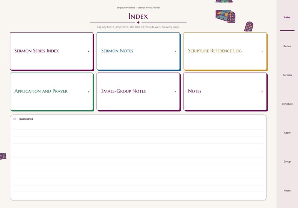The image size is (298, 208).
Task: Switch to the Group side tab
Action: (x=287, y=162)
